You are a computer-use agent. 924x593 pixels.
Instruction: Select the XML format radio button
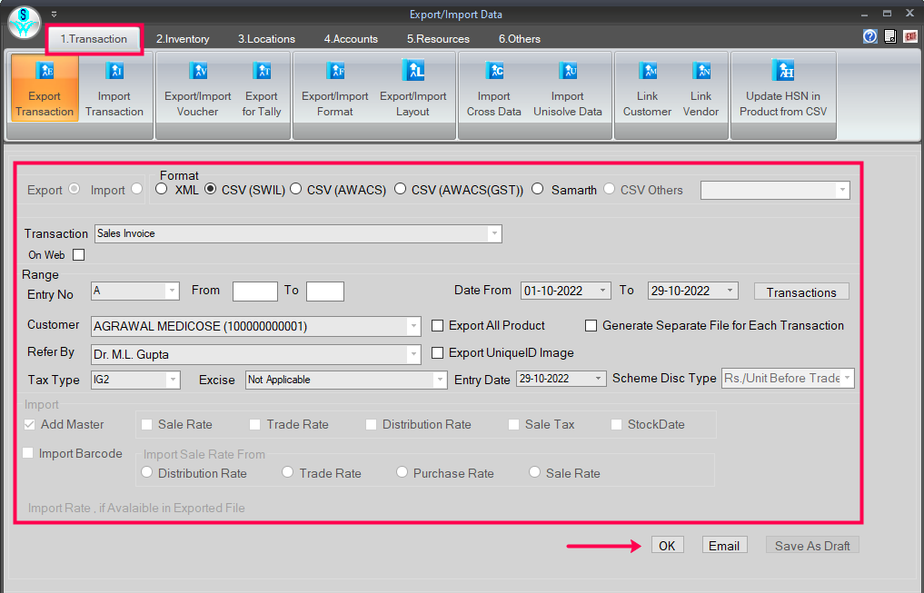(162, 189)
